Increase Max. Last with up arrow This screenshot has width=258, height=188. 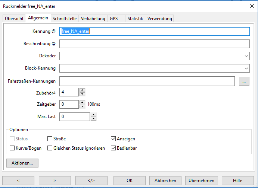(x=94, y=115)
